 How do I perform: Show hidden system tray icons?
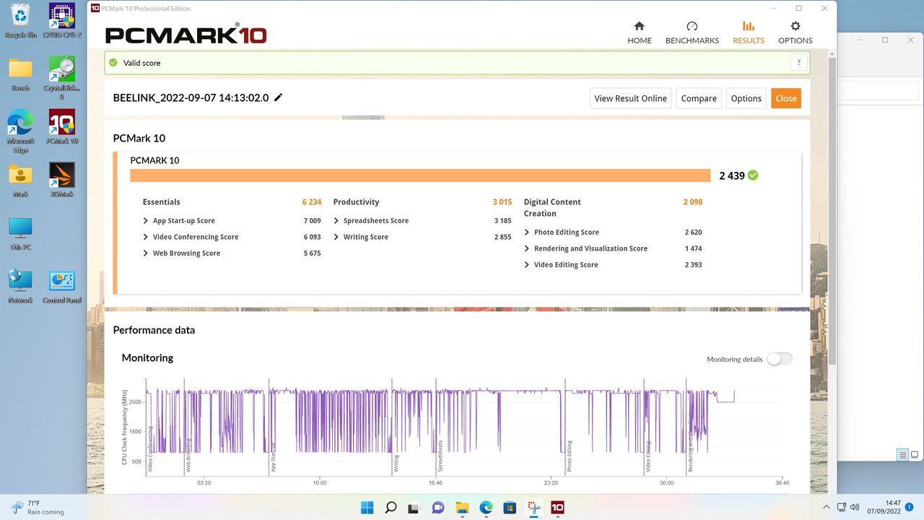(x=826, y=507)
